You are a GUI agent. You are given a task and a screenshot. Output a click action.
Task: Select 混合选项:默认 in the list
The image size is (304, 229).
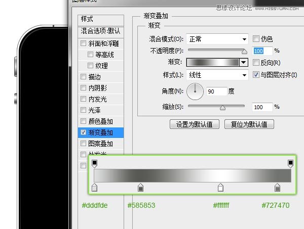101,32
